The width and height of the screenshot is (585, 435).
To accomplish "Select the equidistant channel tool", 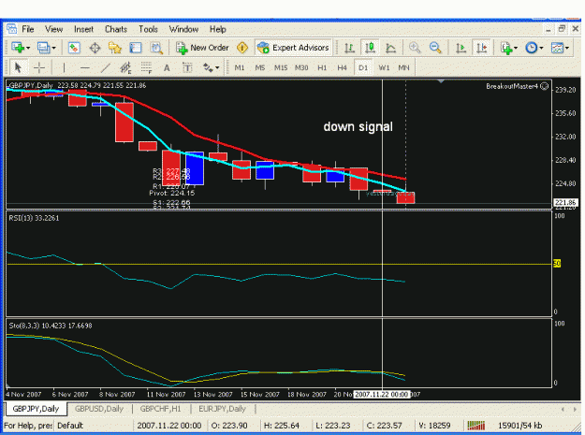I will [125, 67].
